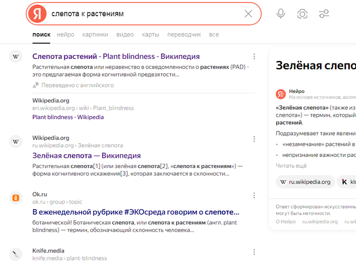Open image search with camera icon

pos(303,14)
